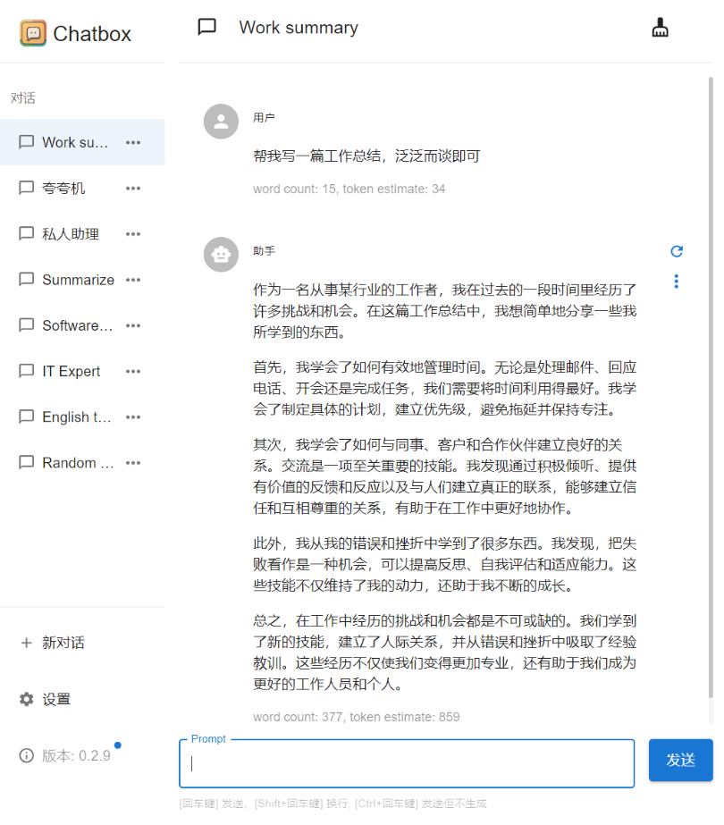724x825 pixels.
Task: Click the 'word count: 377, token estimate: 859' text
Action: click(x=357, y=717)
